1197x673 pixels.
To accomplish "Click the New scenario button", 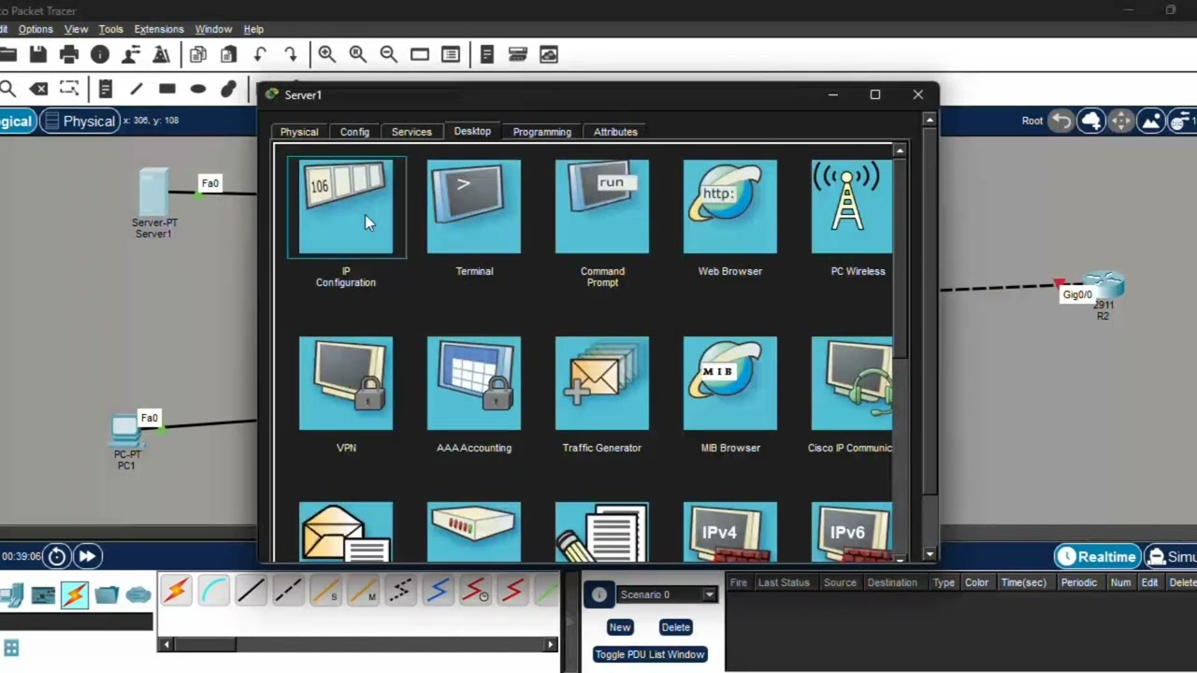I will click(x=620, y=627).
